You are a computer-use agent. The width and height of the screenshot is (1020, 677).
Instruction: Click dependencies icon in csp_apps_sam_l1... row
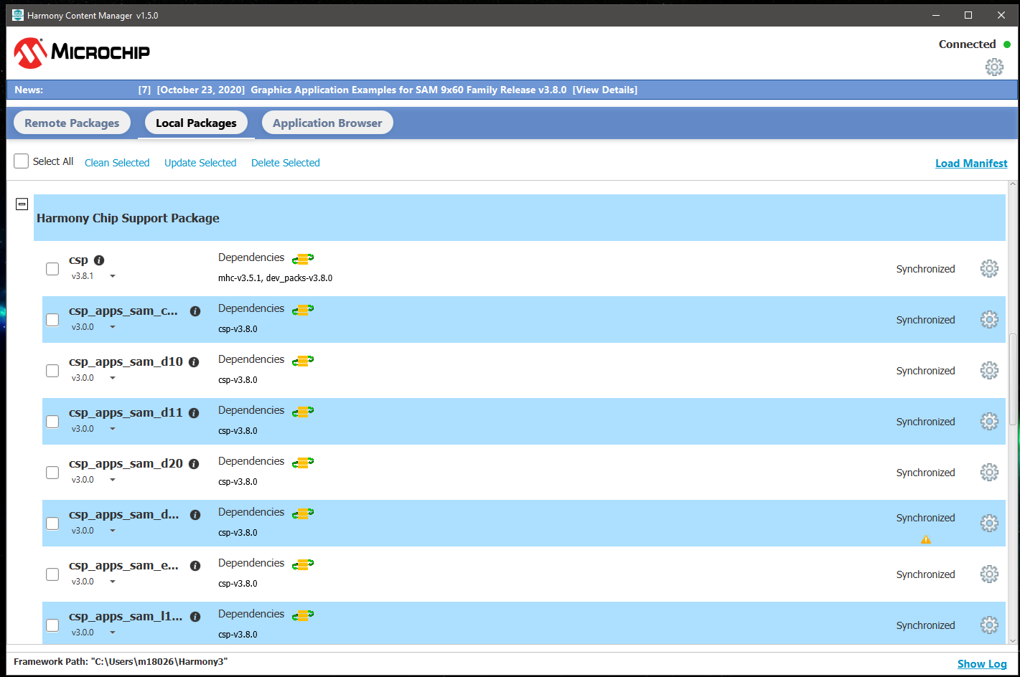[303, 615]
